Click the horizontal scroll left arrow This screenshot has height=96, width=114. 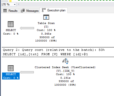18,4
